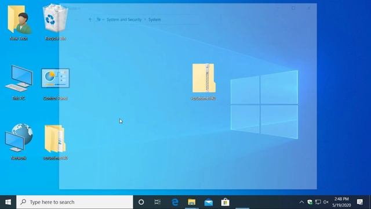Open Windows Security shield tray icon

(x=310, y=202)
